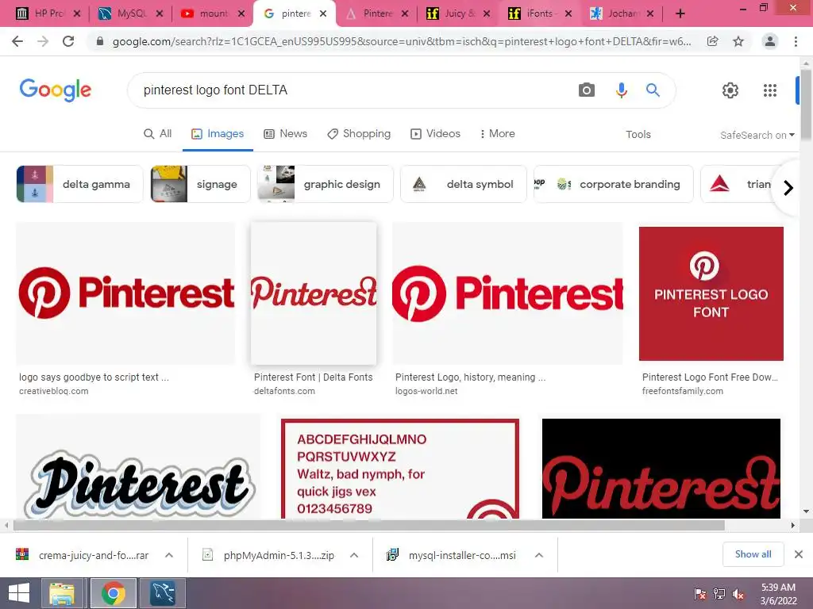Screen dimensions: 813x609
Task: Close the downloads bar with the X
Action: (799, 554)
